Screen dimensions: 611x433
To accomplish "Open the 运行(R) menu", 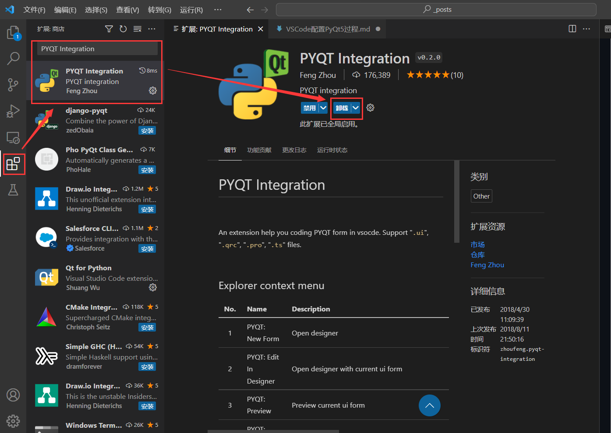I will (191, 9).
